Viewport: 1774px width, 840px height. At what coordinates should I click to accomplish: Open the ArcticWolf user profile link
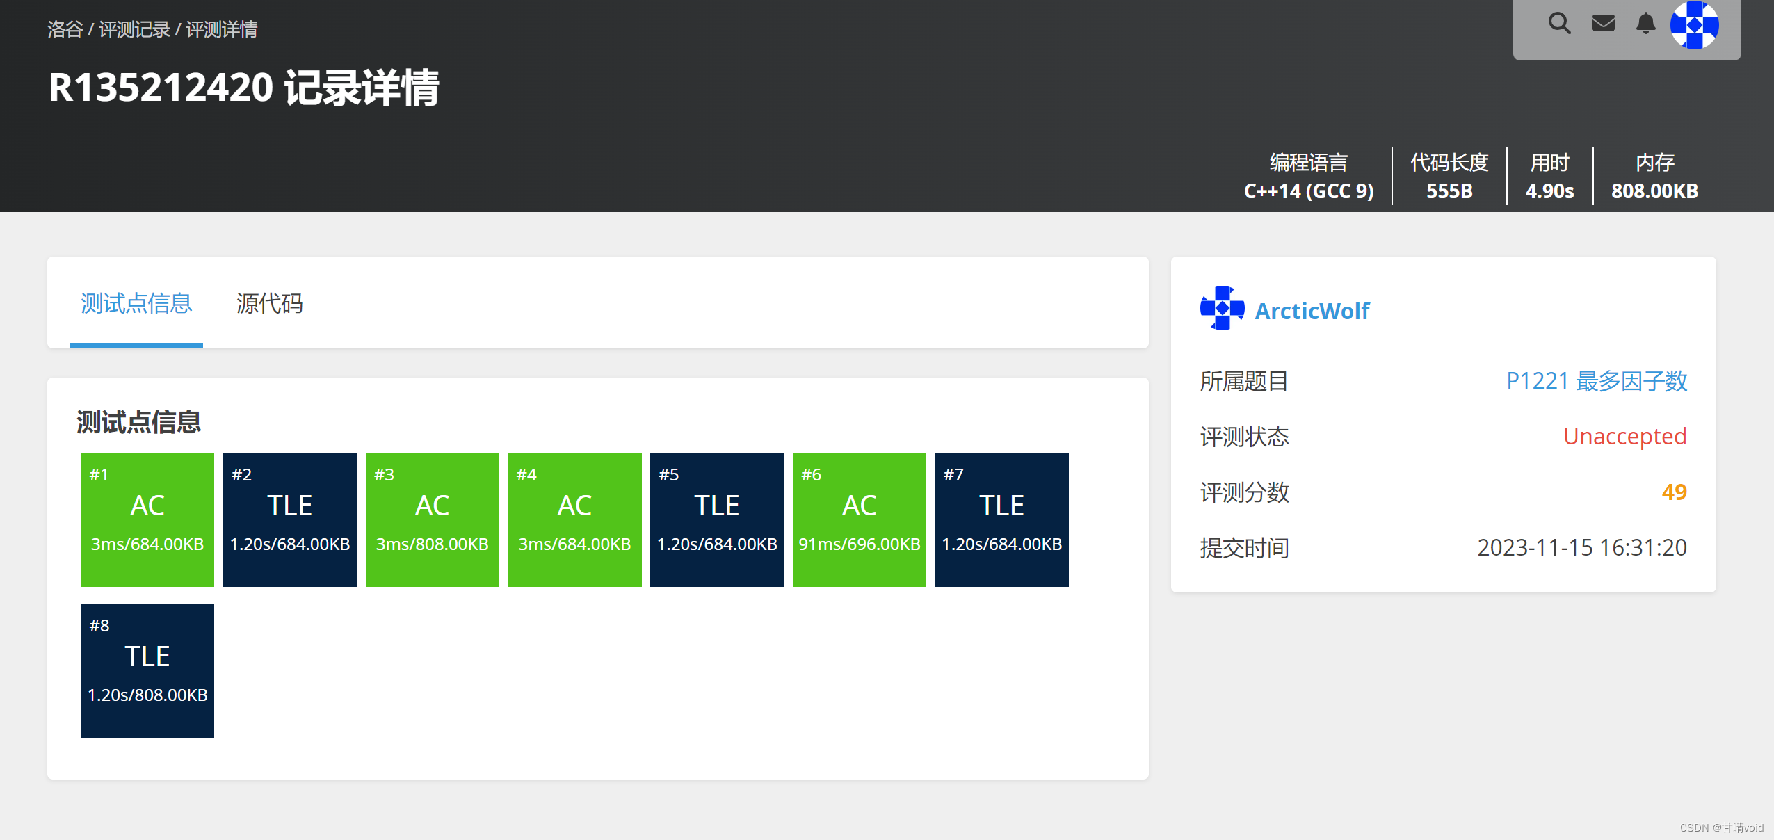[x=1312, y=311]
